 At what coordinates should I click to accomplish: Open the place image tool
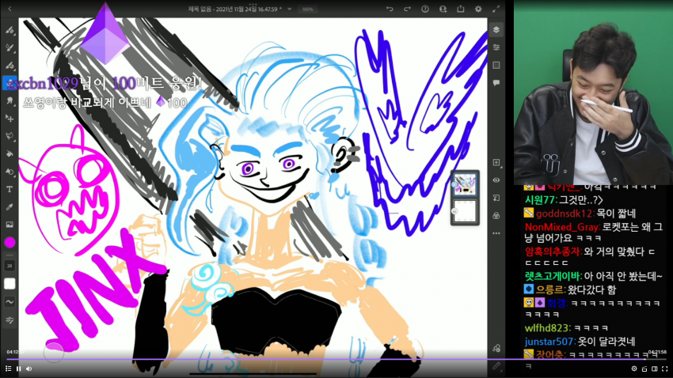click(x=10, y=224)
